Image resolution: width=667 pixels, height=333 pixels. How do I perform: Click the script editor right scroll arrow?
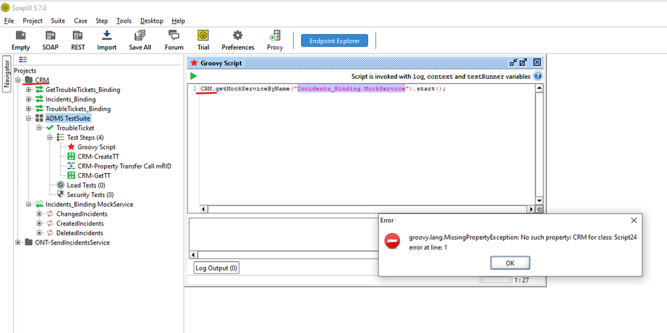click(x=531, y=209)
